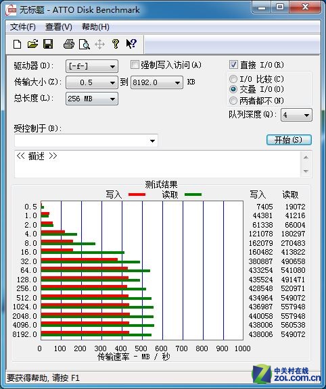
Task: Open the 帮助(H) menu
Action: pos(95,27)
